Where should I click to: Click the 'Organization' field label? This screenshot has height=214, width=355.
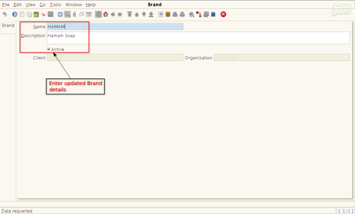pyautogui.click(x=199, y=58)
